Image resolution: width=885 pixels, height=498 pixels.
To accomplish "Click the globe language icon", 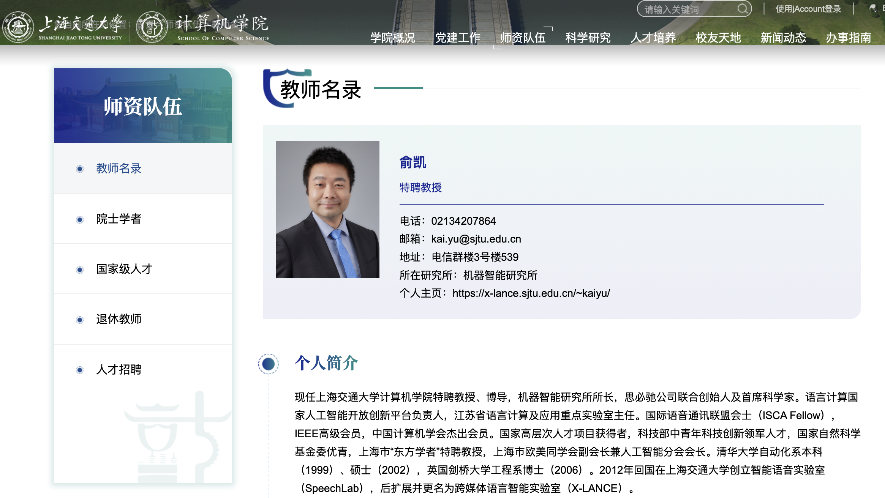I will (873, 8).
